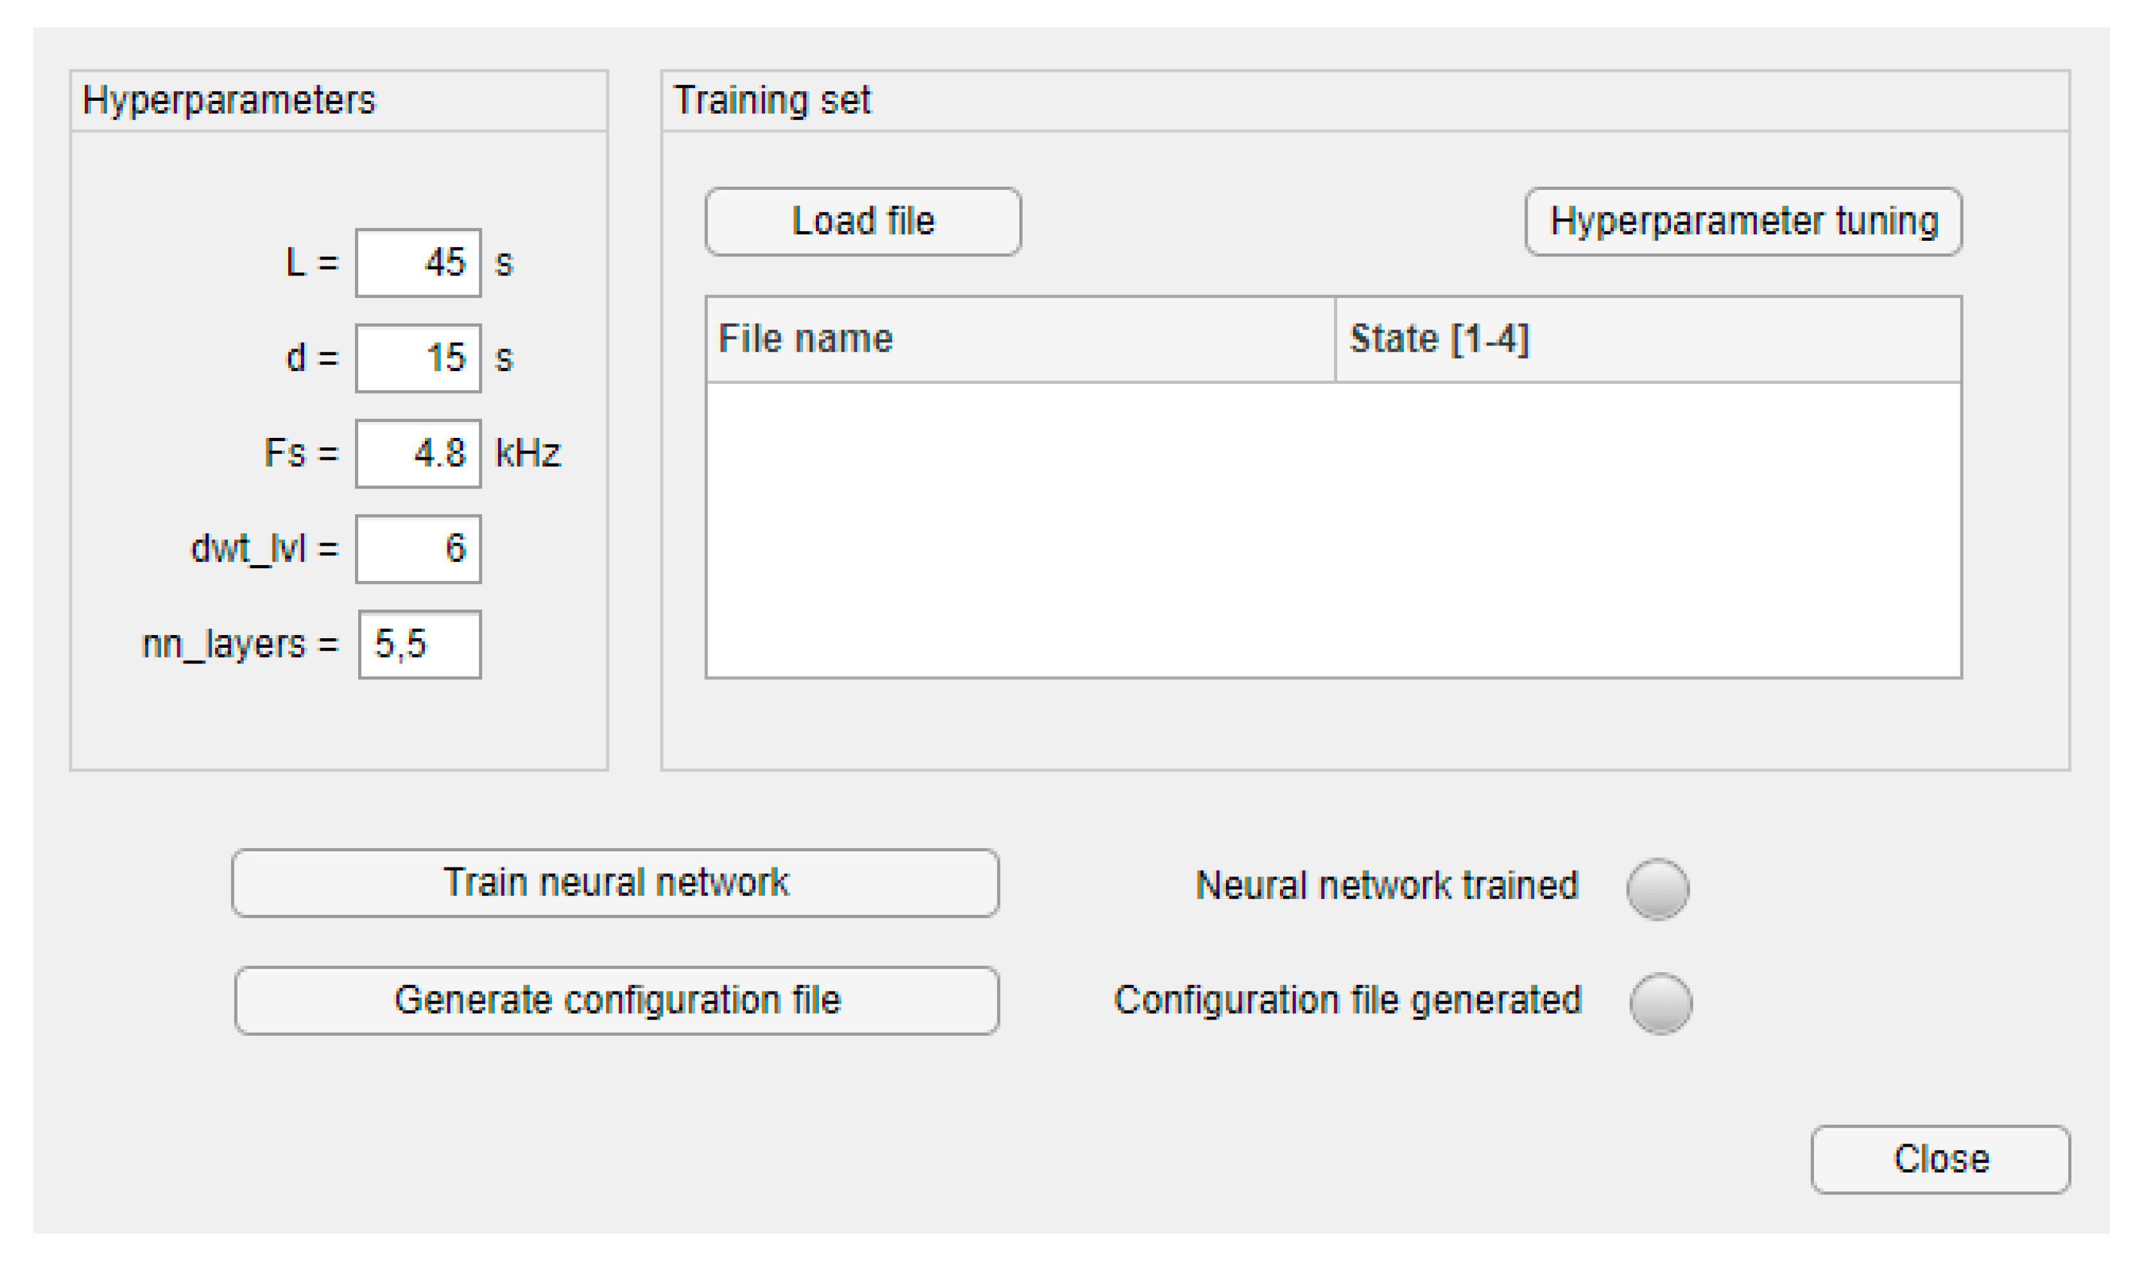
Task: Click the L value input field
Action: 419,263
